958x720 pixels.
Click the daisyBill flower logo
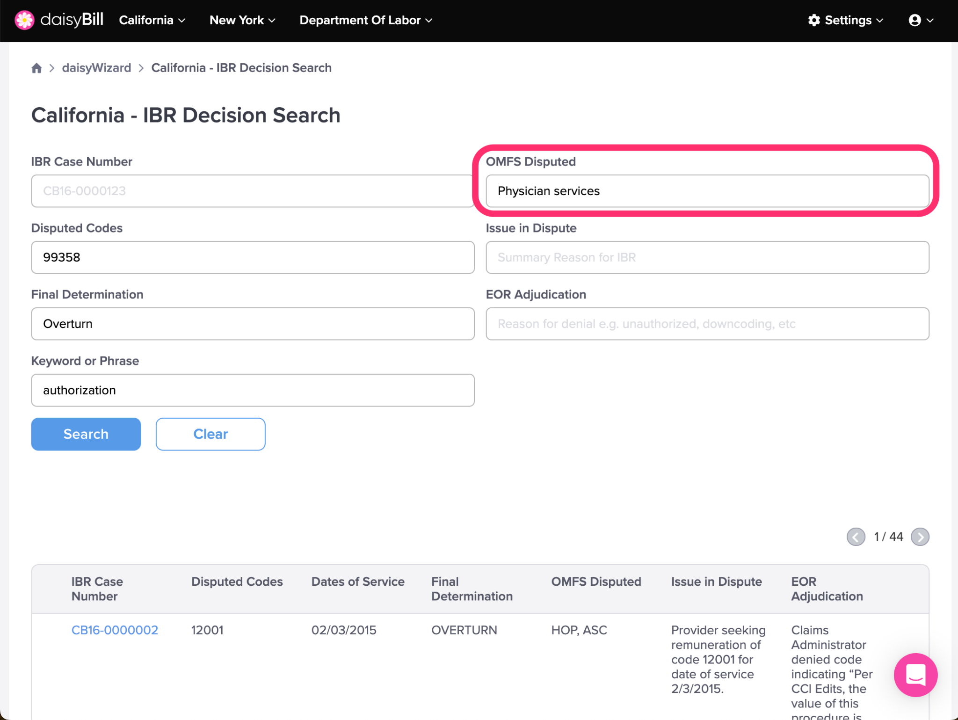24,20
